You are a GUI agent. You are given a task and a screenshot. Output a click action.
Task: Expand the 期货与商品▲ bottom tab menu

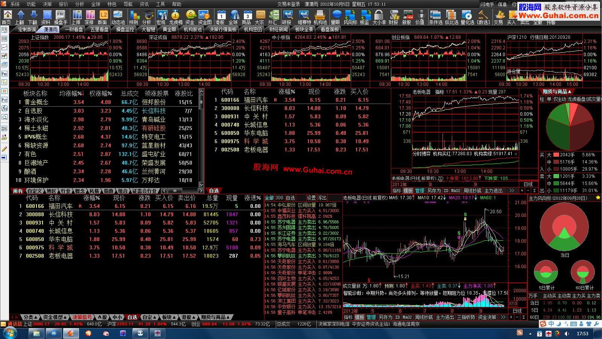click(x=216, y=317)
